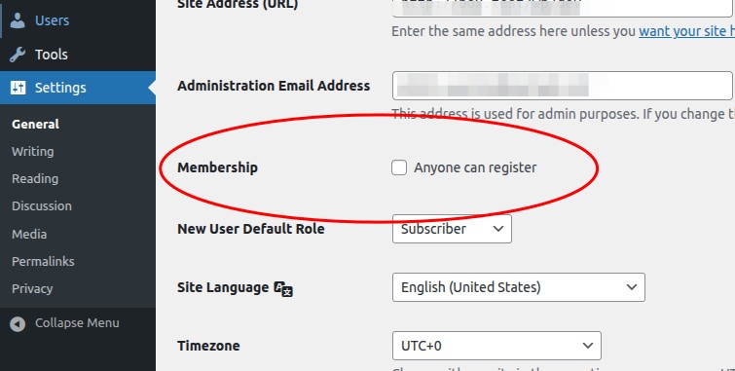Click the Users person icon
This screenshot has height=371, width=735.
[18, 20]
